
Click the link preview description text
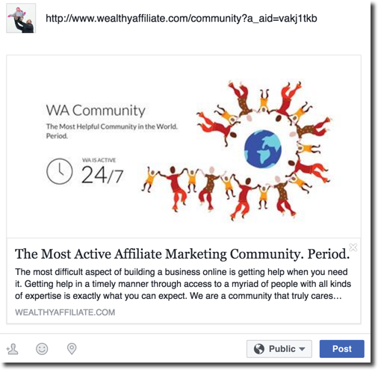(x=183, y=284)
